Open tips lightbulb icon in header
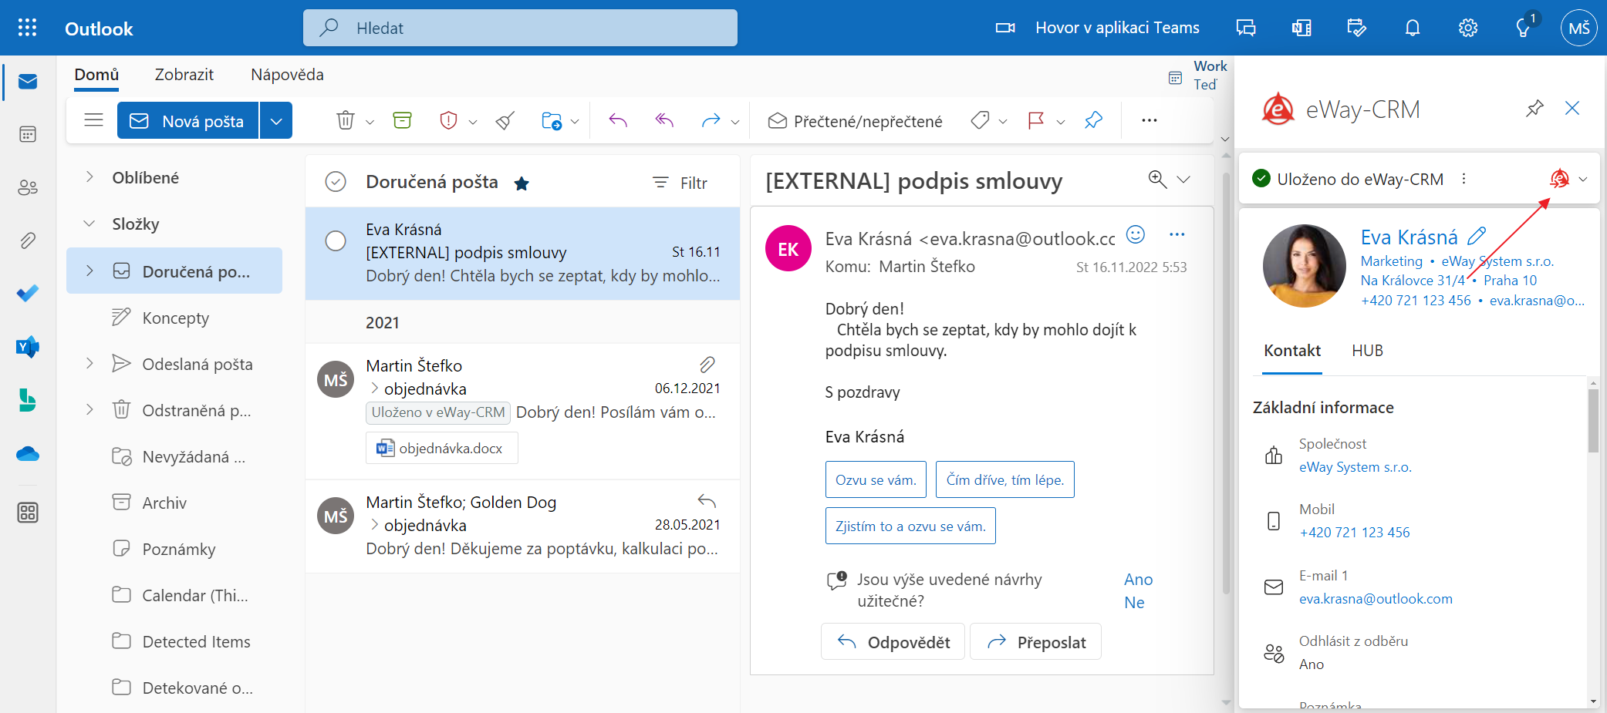 pyautogui.click(x=1524, y=28)
